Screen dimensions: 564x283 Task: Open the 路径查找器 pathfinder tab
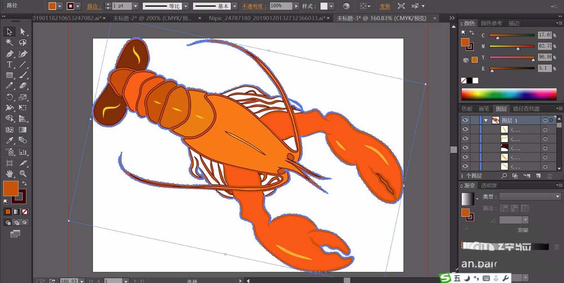[x=526, y=109]
